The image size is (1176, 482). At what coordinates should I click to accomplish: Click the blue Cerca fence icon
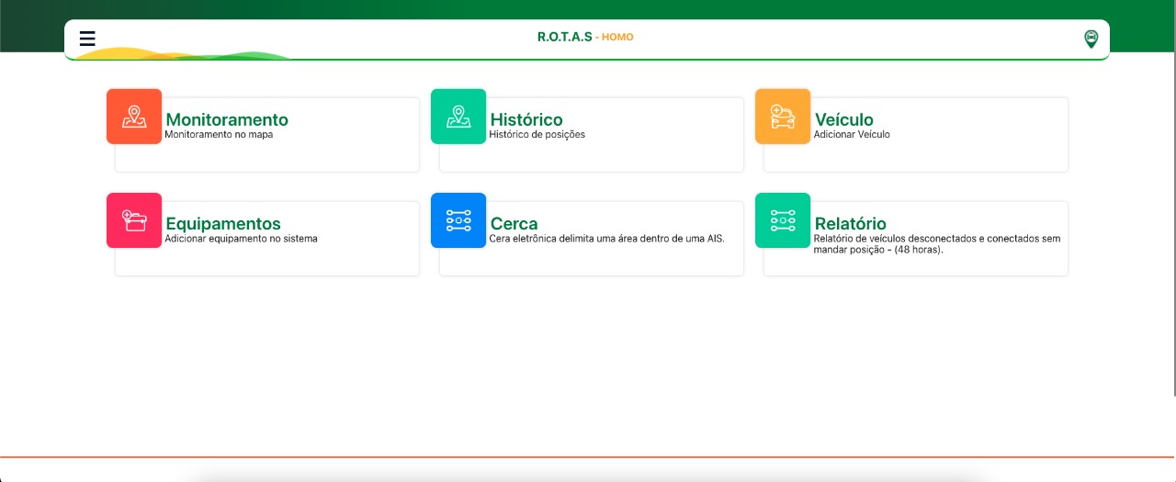(x=458, y=220)
